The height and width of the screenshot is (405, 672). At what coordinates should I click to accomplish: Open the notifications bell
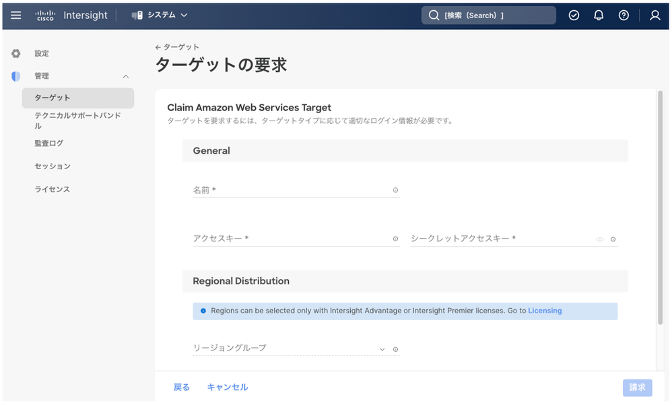599,15
